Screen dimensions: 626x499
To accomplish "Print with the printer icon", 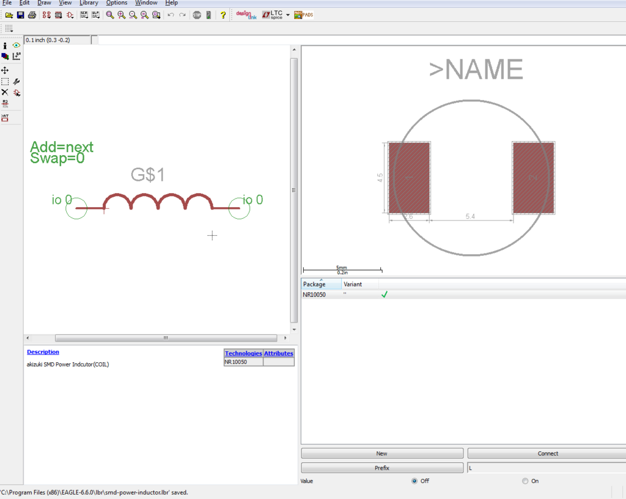I will tap(32, 15).
